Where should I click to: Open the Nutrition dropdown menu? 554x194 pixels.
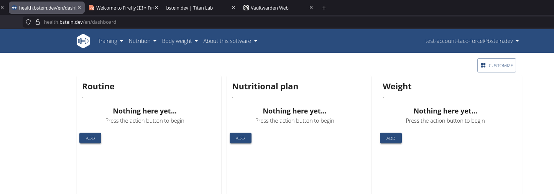[x=143, y=41]
